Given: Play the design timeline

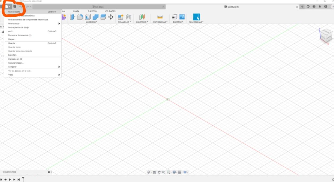Looking at the screenshot, I should [10, 180].
